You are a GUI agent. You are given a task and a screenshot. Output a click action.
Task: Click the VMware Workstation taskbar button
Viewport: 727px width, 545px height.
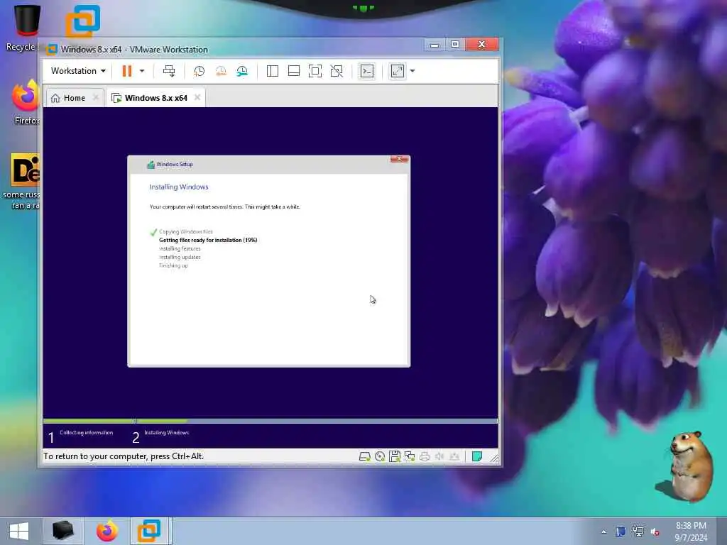(x=151, y=531)
